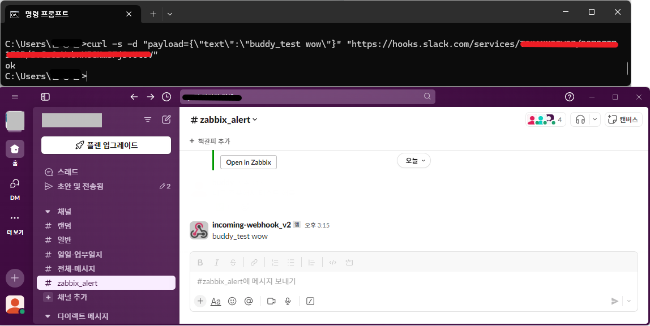Open zabbix_alert channel header dropdown
650x326 pixels.
pos(224,120)
